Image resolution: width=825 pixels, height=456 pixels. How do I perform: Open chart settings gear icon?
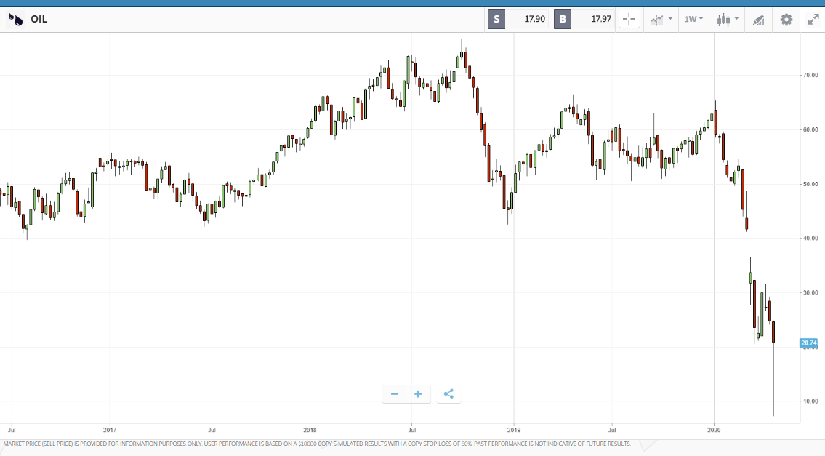[x=786, y=20]
